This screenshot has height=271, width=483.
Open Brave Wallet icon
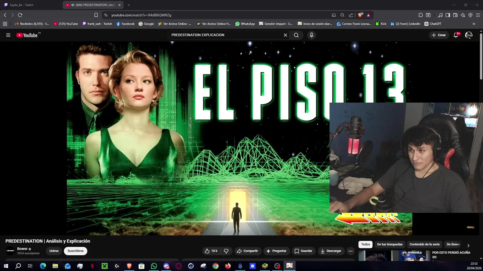click(x=455, y=15)
